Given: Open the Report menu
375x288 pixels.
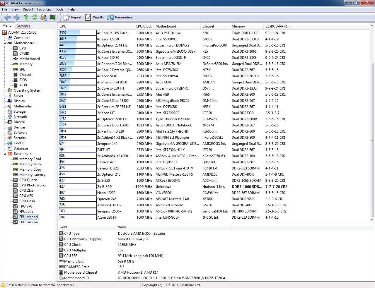Looking at the screenshot, I should pyautogui.click(x=28, y=9).
